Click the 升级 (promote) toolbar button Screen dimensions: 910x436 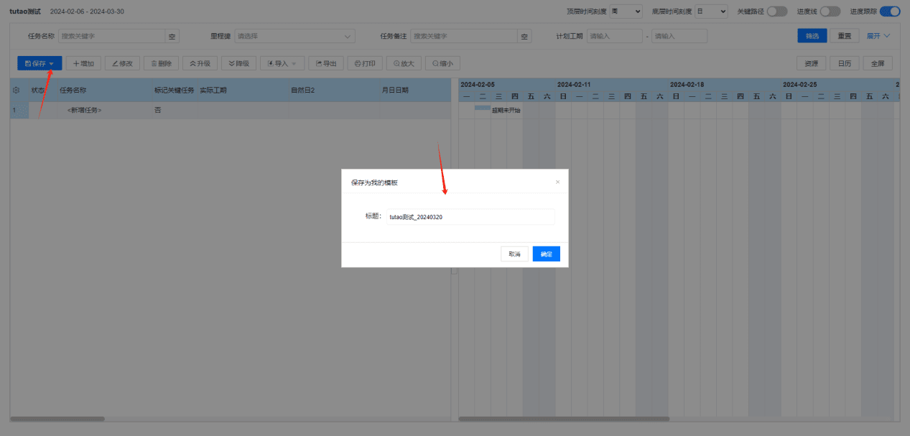point(200,63)
